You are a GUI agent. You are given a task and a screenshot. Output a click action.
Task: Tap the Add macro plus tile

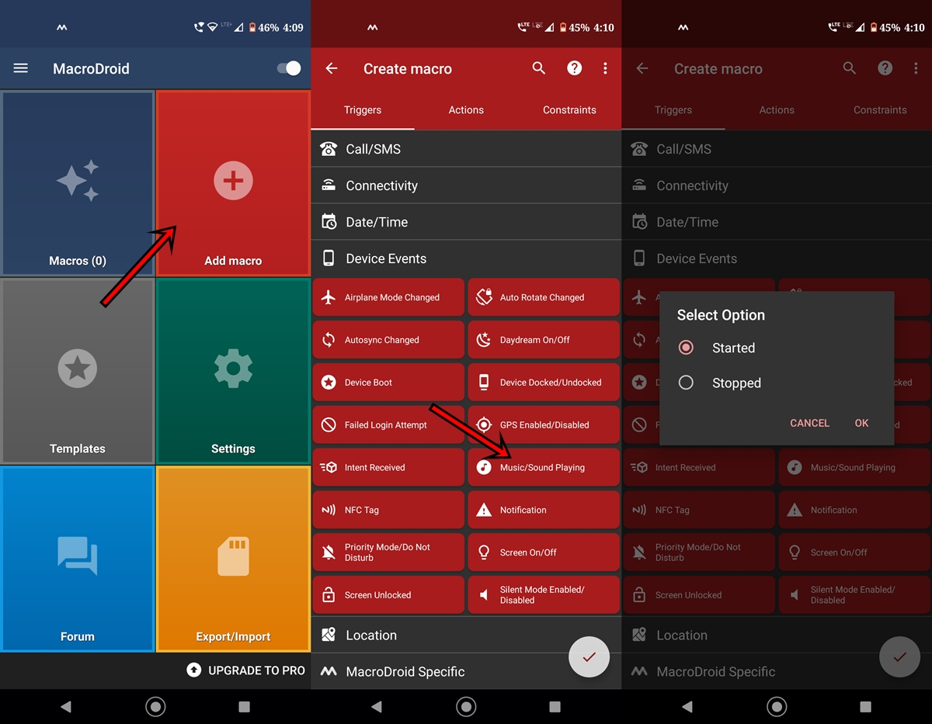pos(233,182)
